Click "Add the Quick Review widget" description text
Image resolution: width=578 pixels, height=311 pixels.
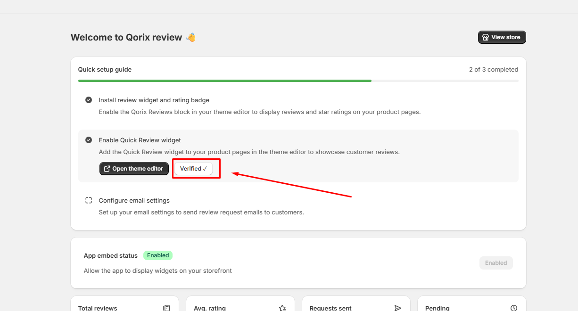point(249,152)
